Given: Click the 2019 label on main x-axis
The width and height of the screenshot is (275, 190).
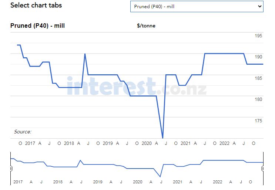Looking at the screenshot, I should (x=108, y=143).
